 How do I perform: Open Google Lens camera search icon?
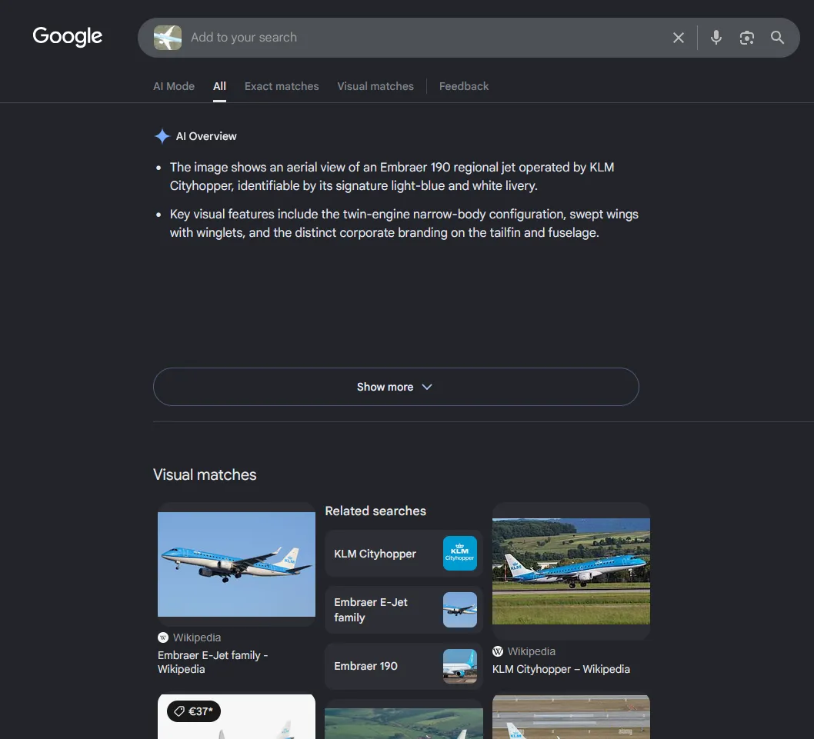tap(746, 38)
